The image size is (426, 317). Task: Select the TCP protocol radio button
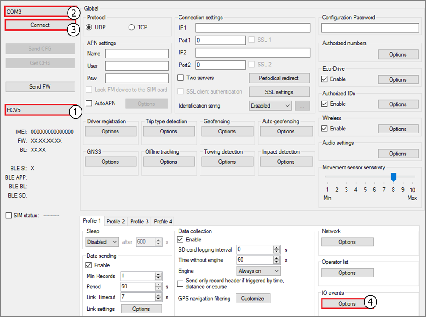pyautogui.click(x=132, y=28)
